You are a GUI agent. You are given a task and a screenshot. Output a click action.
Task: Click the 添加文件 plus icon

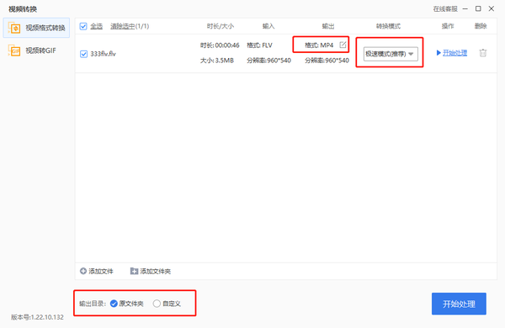click(x=83, y=271)
